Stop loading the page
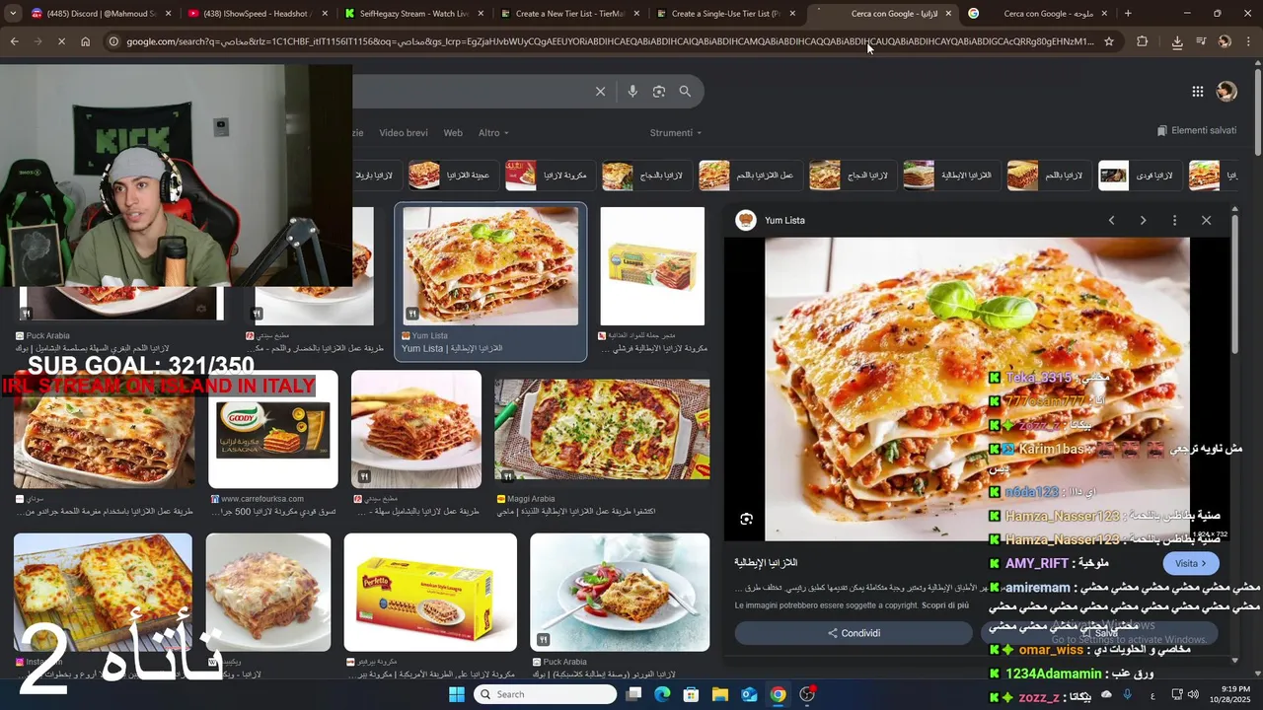The height and width of the screenshot is (710, 1263). [x=60, y=41]
